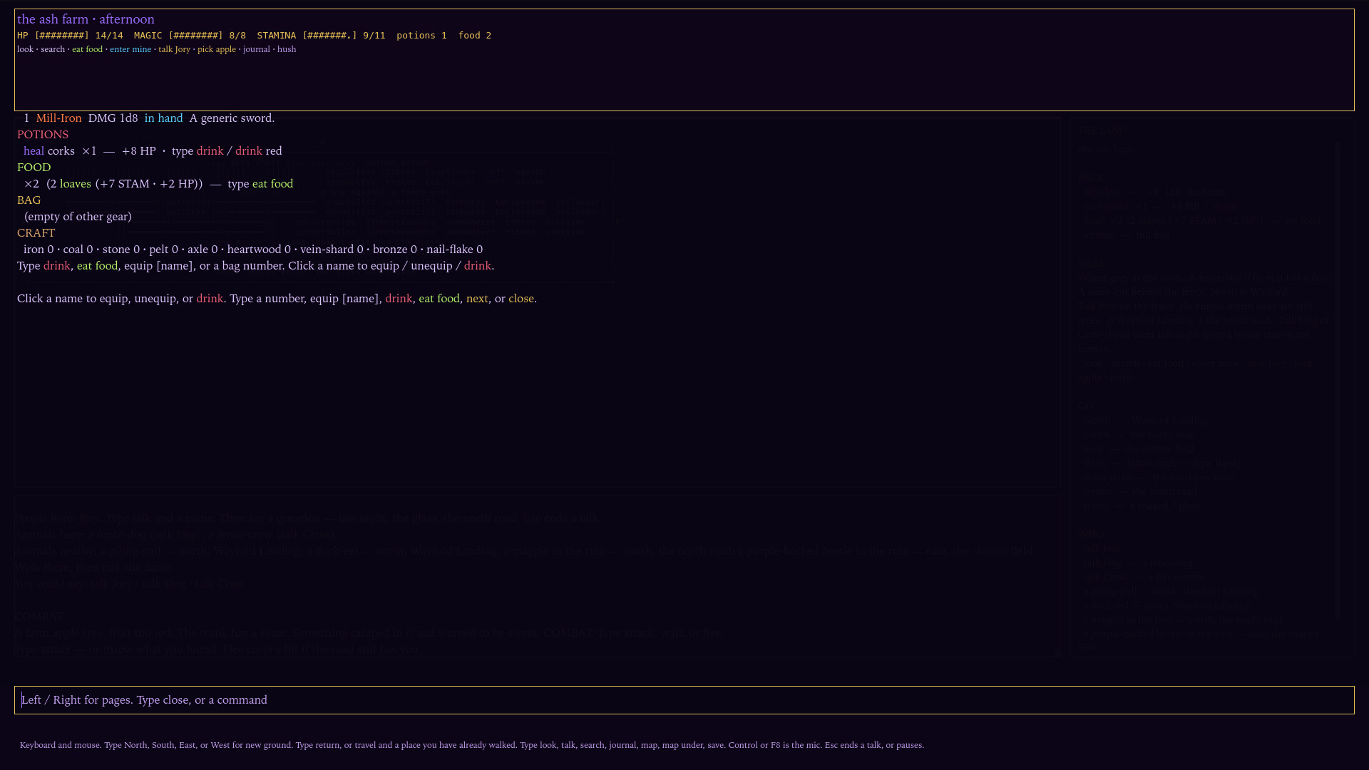Screen dimensions: 1369x770
Task: Click 'next' to go to the following page
Action: tap(477, 299)
